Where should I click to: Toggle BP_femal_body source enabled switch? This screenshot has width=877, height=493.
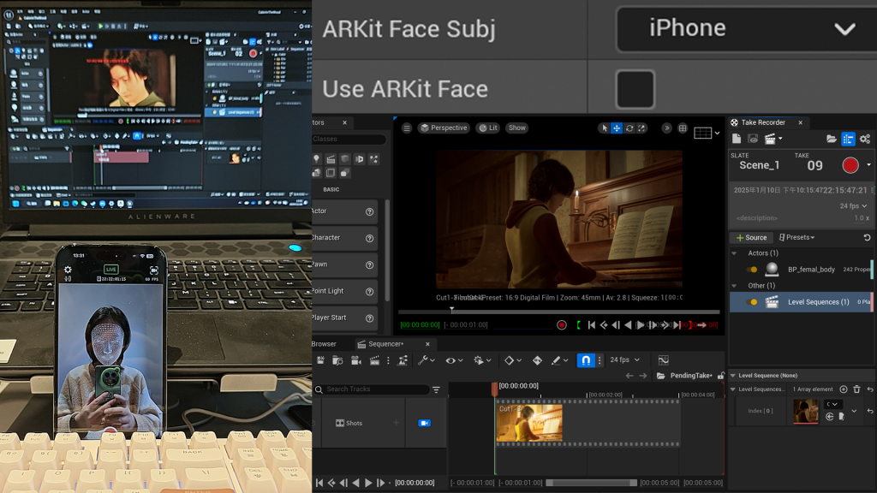coord(752,270)
